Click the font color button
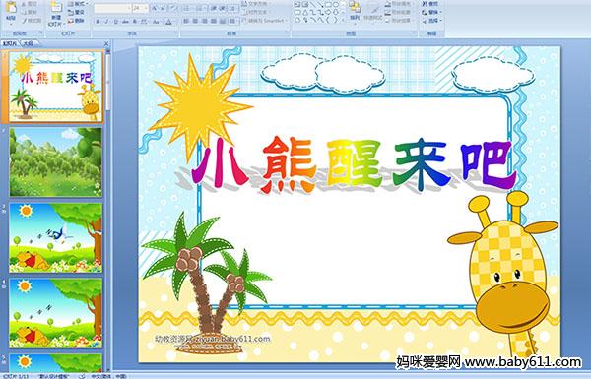The width and height of the screenshot is (591, 379). point(168,22)
